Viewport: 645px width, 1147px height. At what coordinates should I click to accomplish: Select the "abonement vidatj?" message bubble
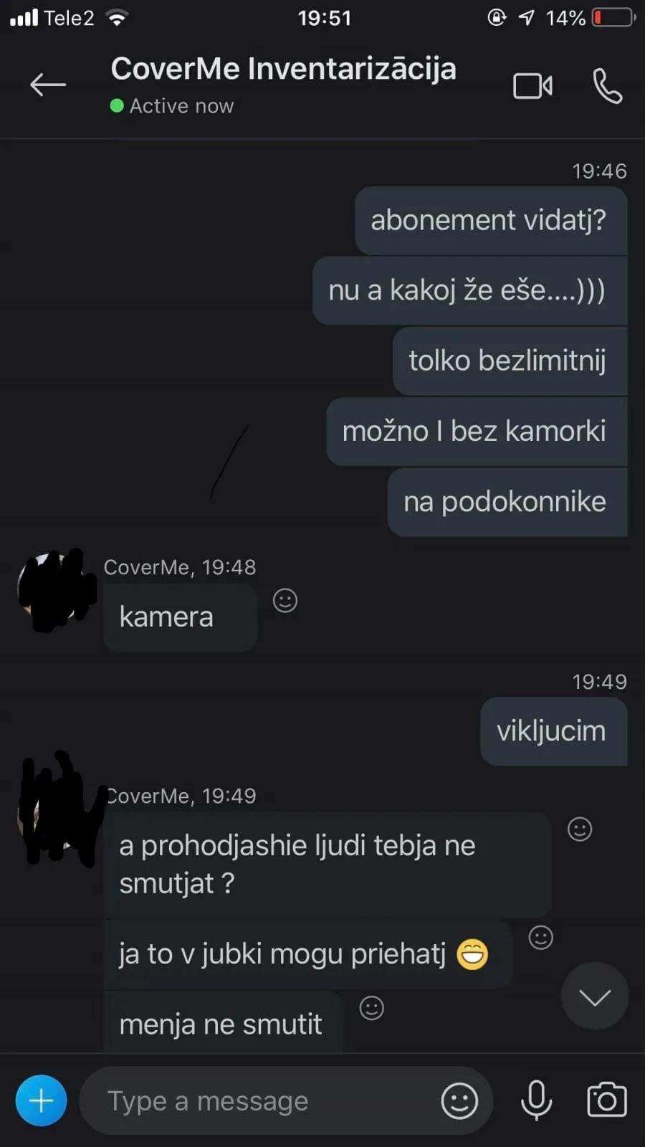[492, 220]
